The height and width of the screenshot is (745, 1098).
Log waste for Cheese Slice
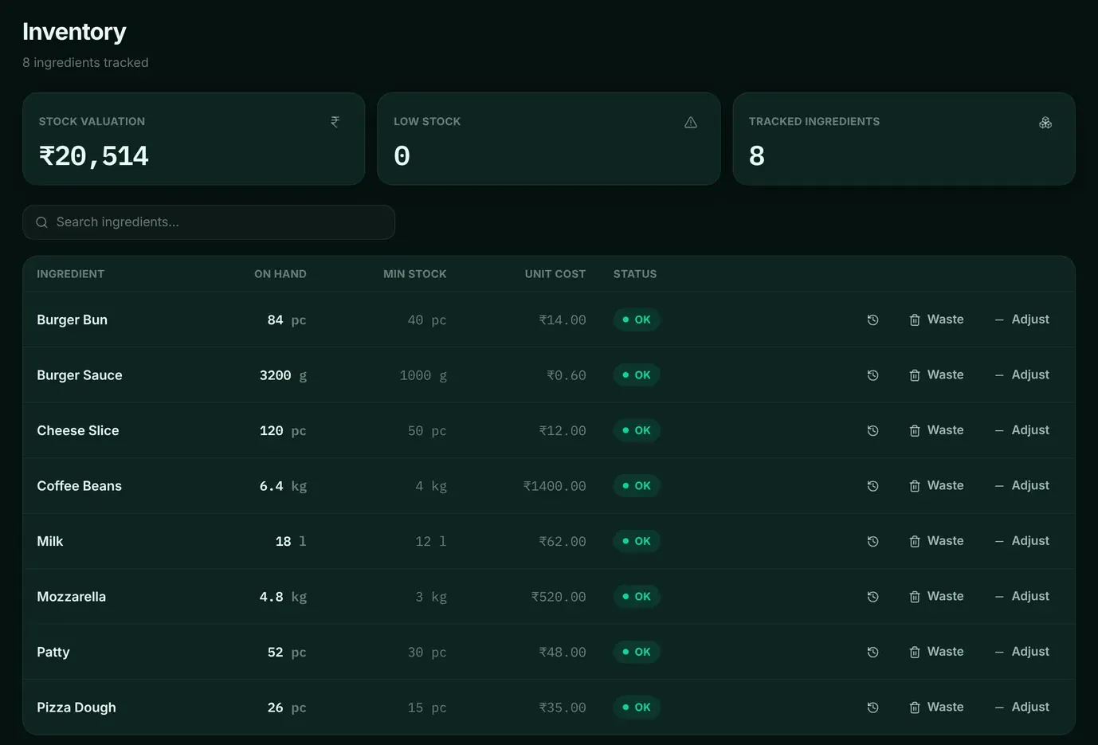[x=936, y=430]
